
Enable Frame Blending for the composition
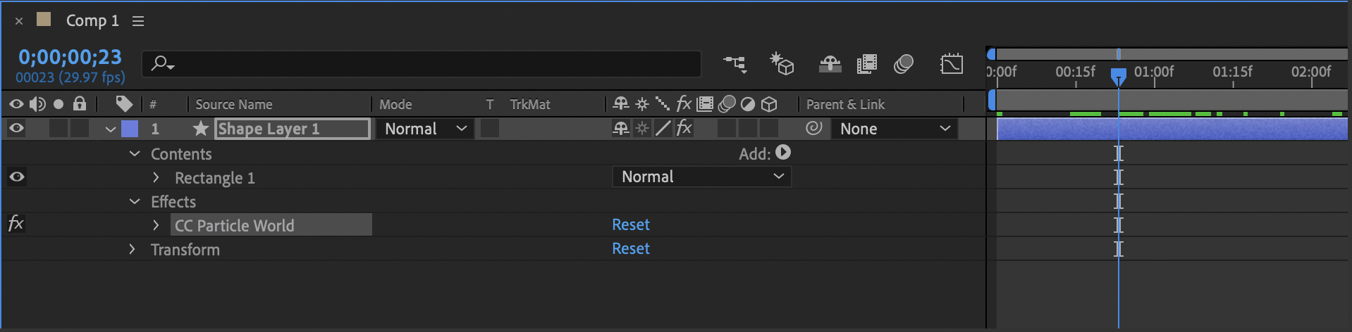tap(867, 64)
